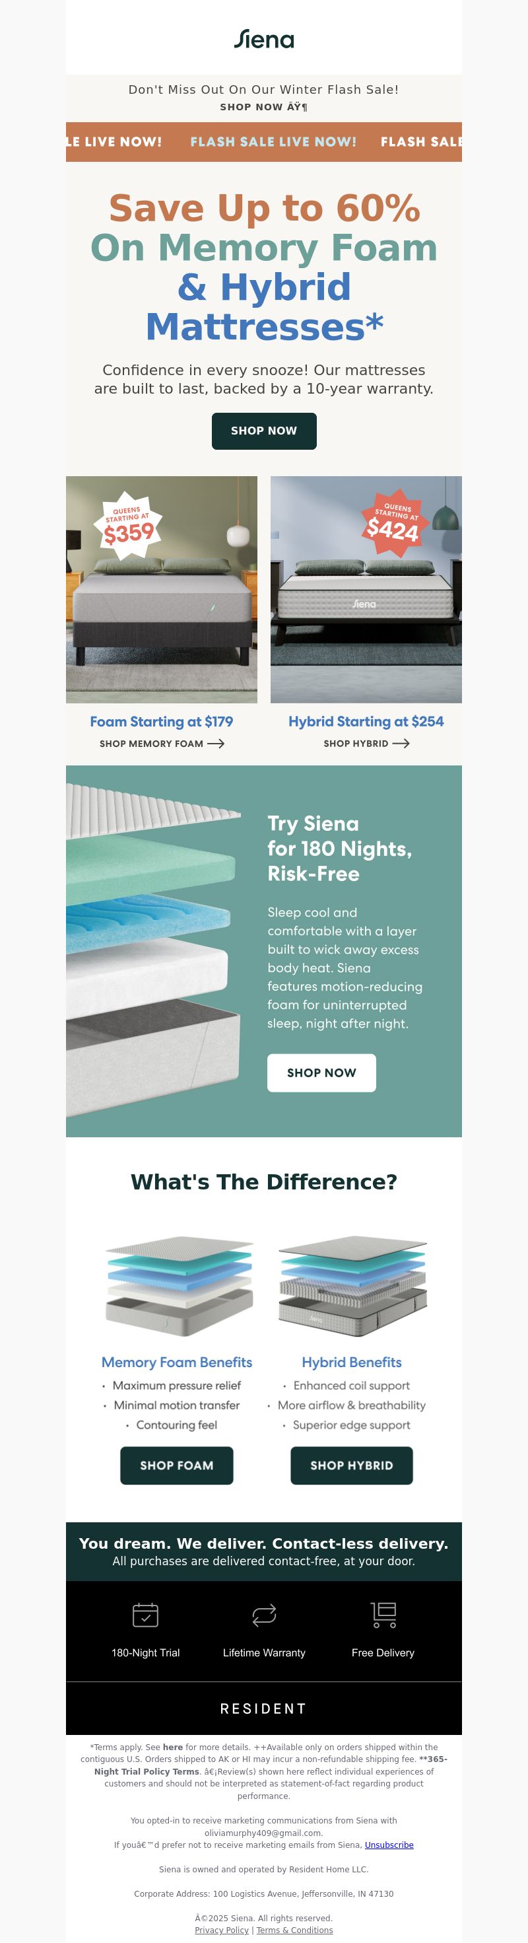The height and width of the screenshot is (1943, 528).
Task: Click the memory foam layers diagram
Action: pyautogui.click(x=179, y=1285)
